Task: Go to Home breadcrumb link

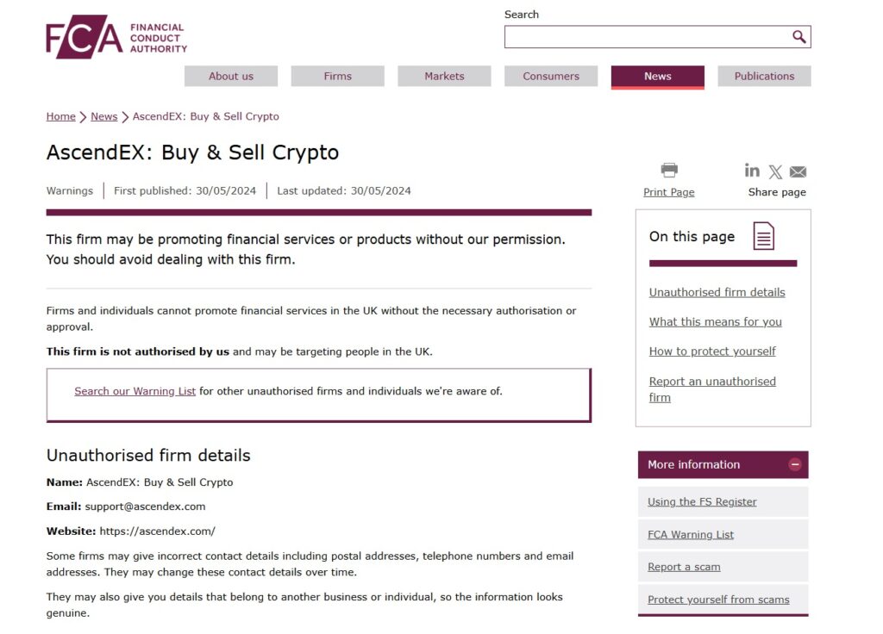Action: pos(61,116)
